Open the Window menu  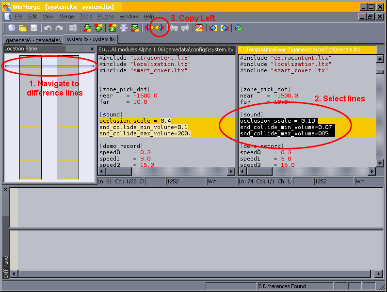tap(129, 16)
